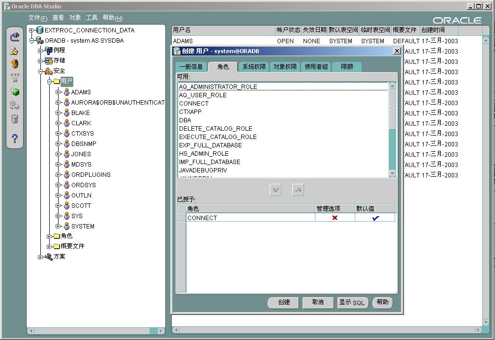Switch to the 限额 tab
The height and width of the screenshot is (340, 495).
pos(347,67)
